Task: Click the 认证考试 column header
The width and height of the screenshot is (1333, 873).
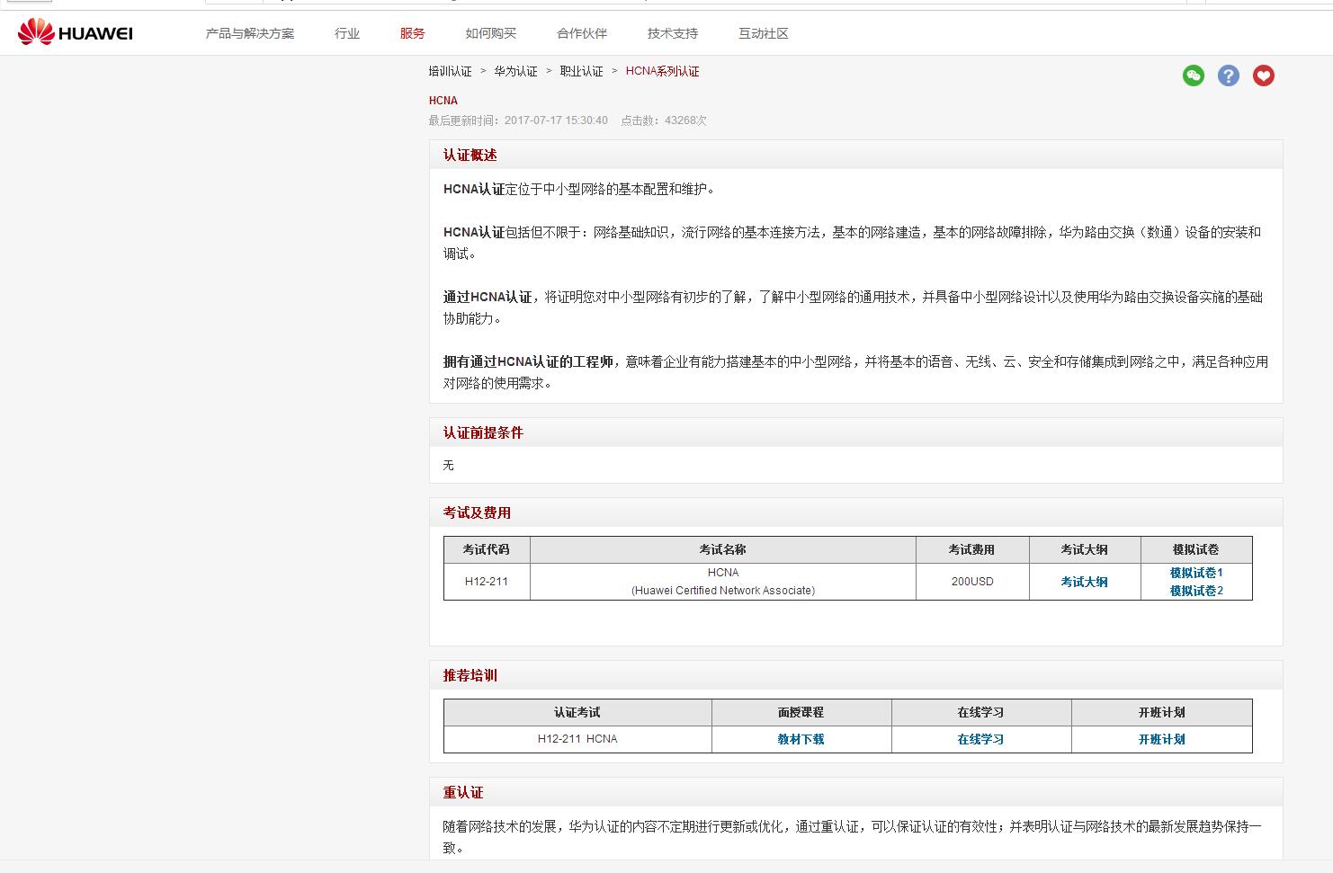Action: [x=577, y=712]
